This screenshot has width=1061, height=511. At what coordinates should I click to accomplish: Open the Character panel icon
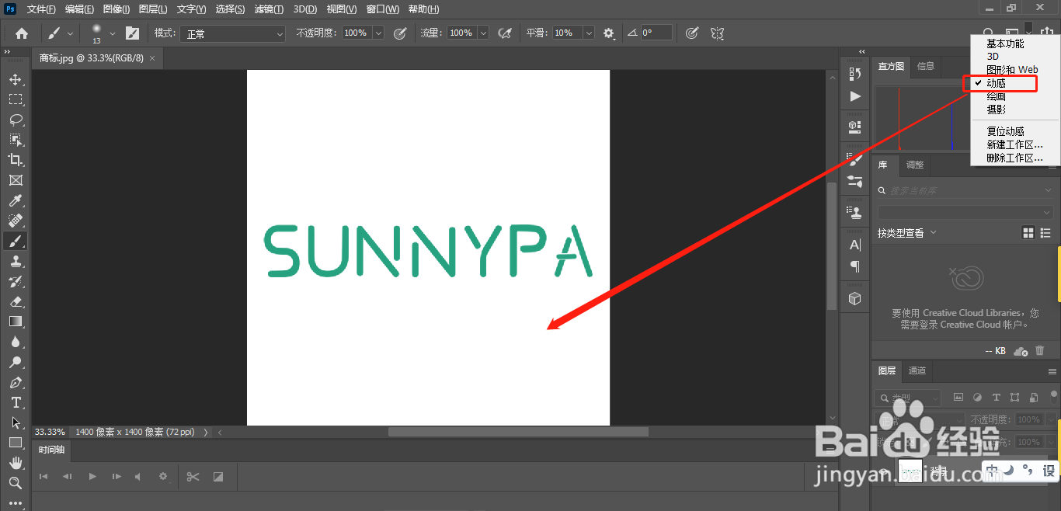[855, 245]
